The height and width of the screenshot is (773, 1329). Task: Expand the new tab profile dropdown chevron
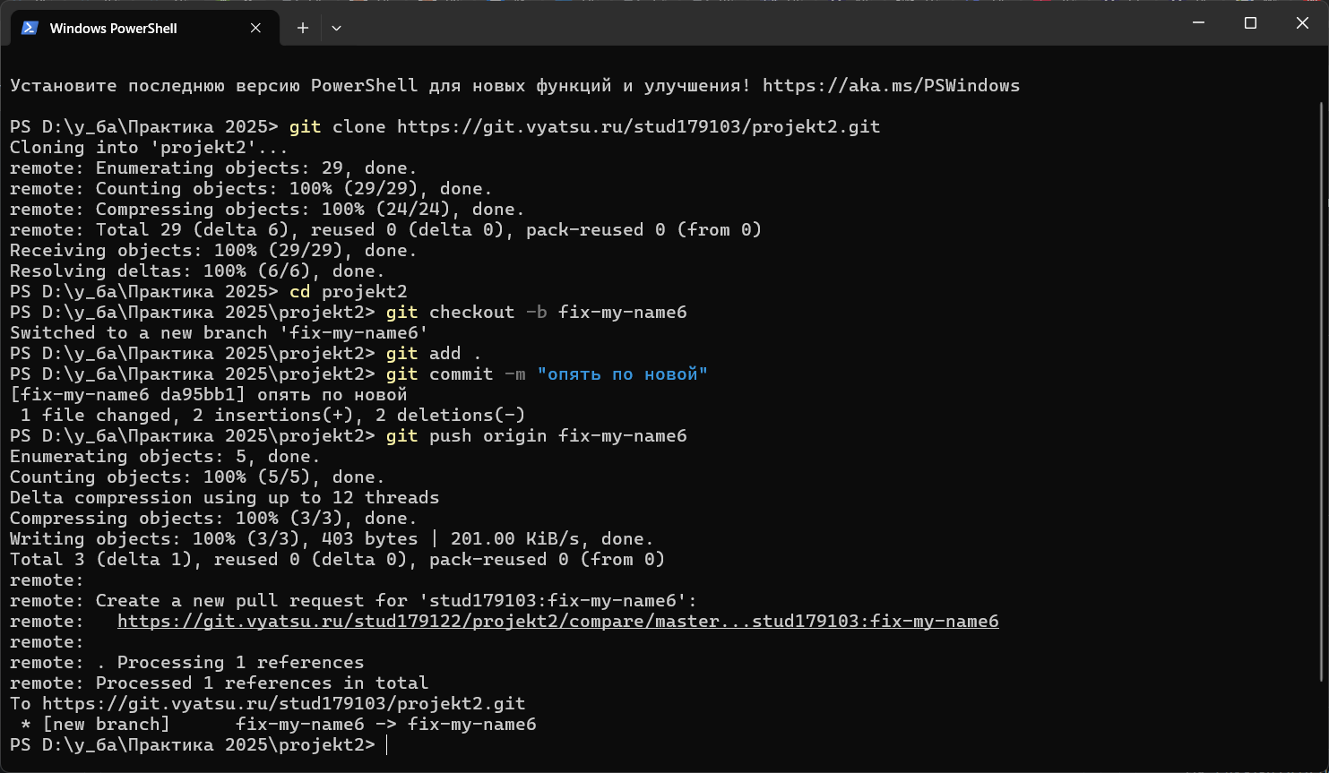336,28
